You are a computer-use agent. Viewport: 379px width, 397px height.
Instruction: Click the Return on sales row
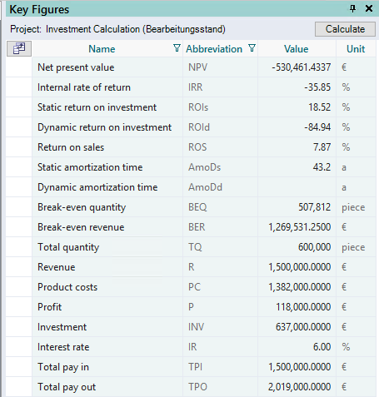pos(191,147)
